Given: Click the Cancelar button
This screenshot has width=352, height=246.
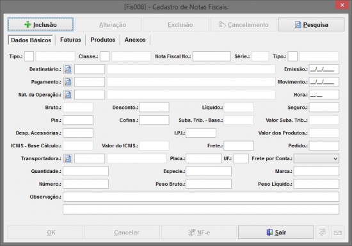Looking at the screenshot, I should coord(122,232).
